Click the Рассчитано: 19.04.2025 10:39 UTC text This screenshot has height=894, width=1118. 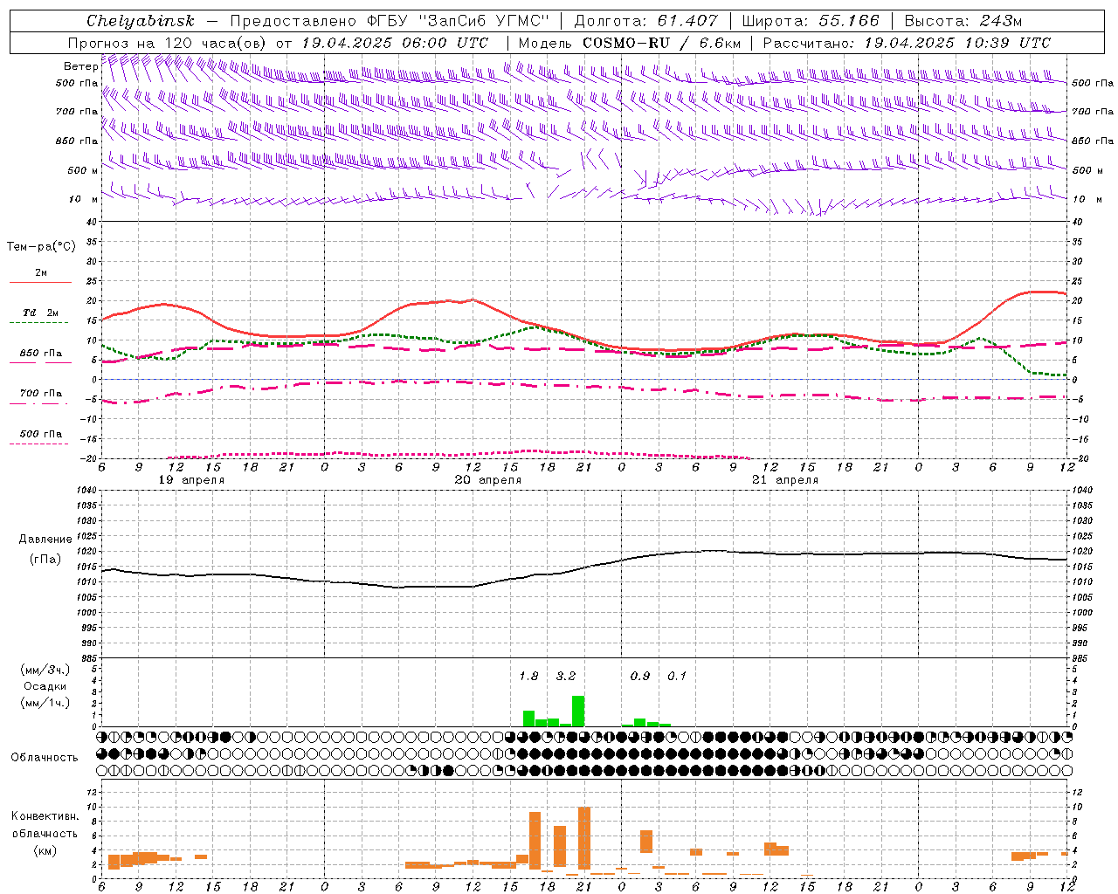(907, 43)
